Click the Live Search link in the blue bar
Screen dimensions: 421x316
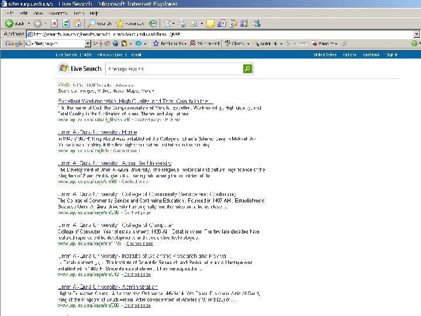(x=66, y=54)
